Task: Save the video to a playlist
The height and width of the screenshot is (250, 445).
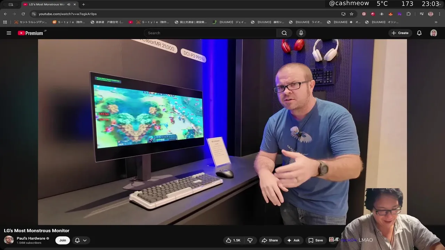Action: tap(316, 240)
